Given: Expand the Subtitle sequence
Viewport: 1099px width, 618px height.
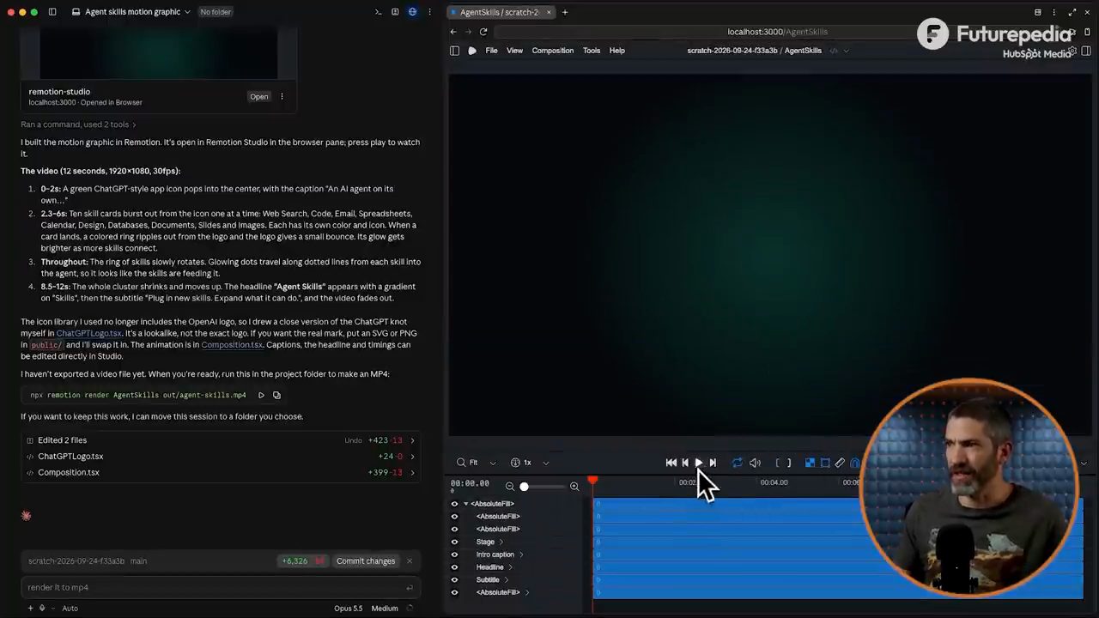Looking at the screenshot, I should pyautogui.click(x=506, y=579).
